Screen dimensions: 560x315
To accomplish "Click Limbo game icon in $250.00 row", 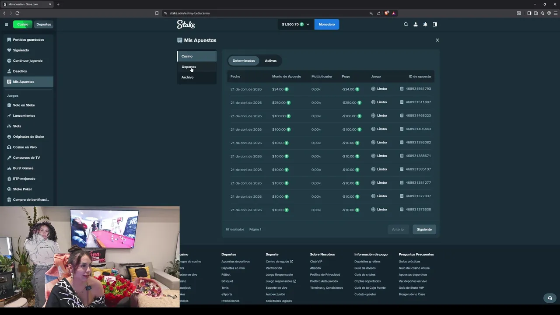I will 373,102.
